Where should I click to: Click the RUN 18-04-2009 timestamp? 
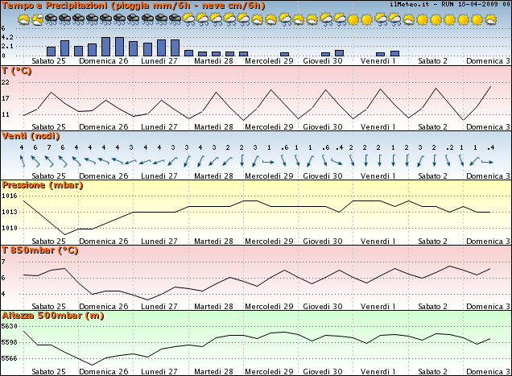point(469,4)
